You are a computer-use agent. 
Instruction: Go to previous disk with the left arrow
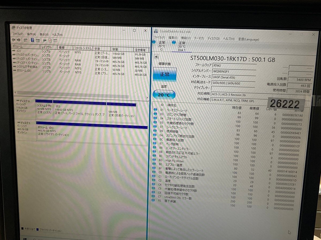pos(156,57)
